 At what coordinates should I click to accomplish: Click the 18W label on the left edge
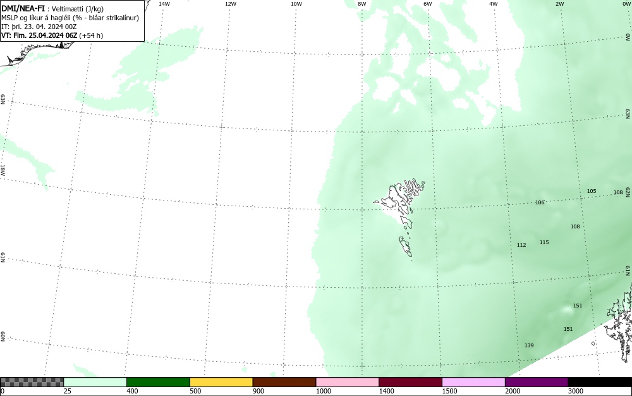(3, 170)
